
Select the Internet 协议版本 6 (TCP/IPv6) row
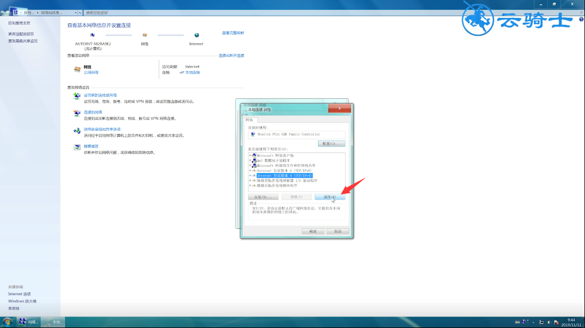coord(284,171)
